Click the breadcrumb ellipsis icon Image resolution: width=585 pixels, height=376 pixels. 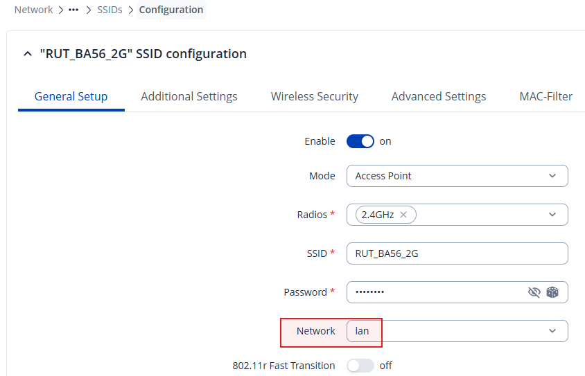point(73,10)
